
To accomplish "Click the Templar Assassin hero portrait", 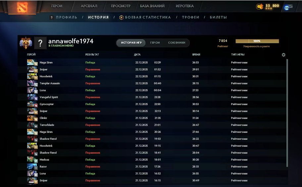I will tap(32, 83).
